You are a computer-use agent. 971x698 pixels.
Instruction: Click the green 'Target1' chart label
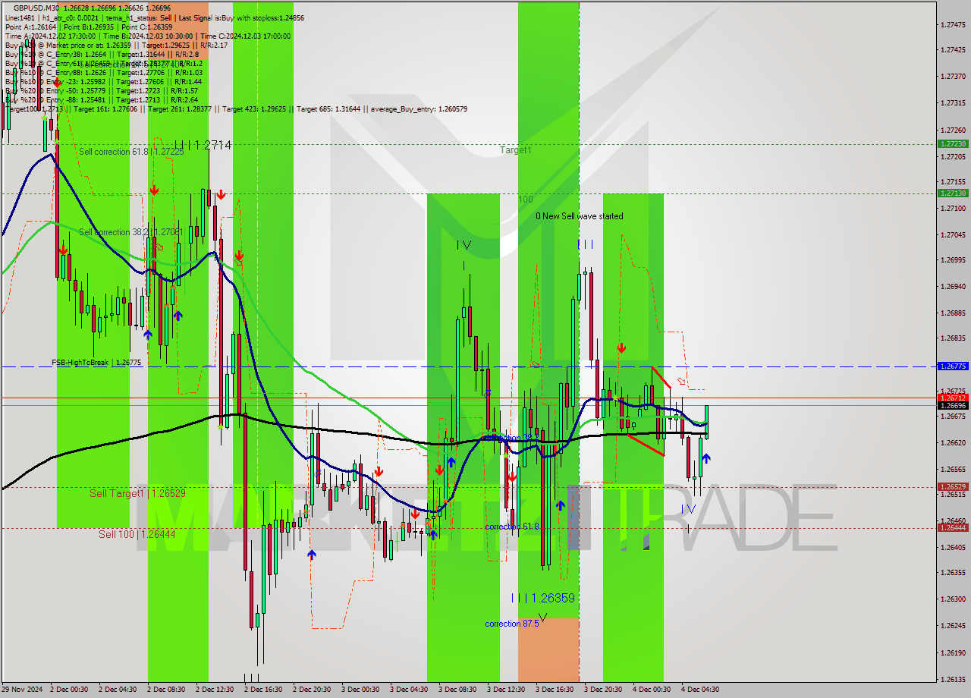515,150
